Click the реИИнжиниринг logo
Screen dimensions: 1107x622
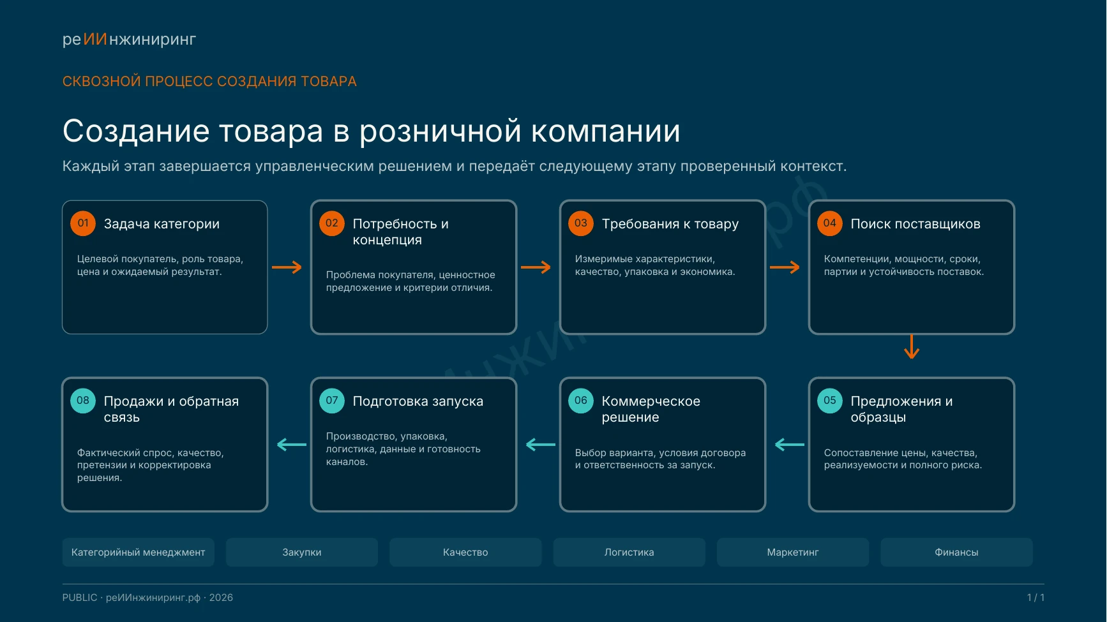coord(129,40)
